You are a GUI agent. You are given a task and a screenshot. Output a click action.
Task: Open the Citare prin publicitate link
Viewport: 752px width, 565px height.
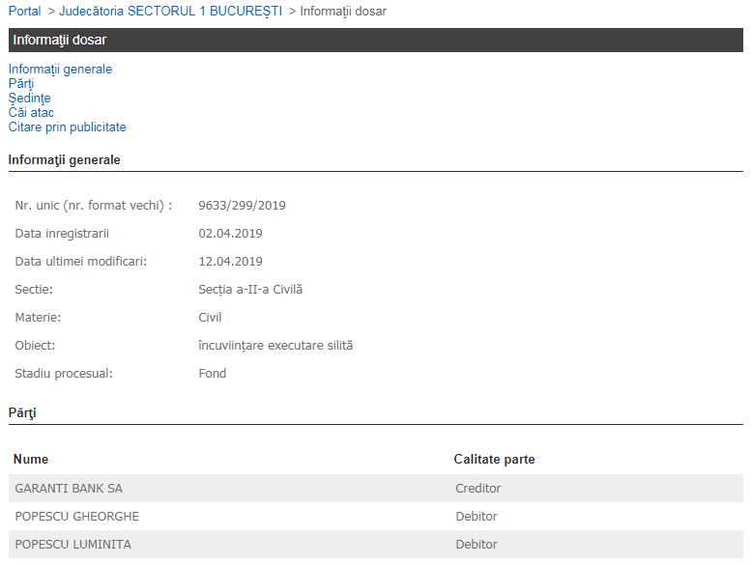(x=67, y=127)
